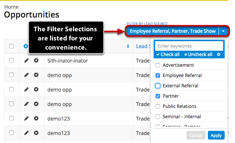
Task: Tick the Advertisement checkbox
Action: pyautogui.click(x=158, y=65)
